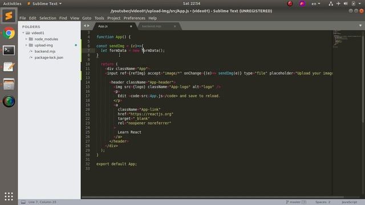This screenshot has height=205, width=365.
Task: Click the purple tray indicator icon
Action: (302, 3)
